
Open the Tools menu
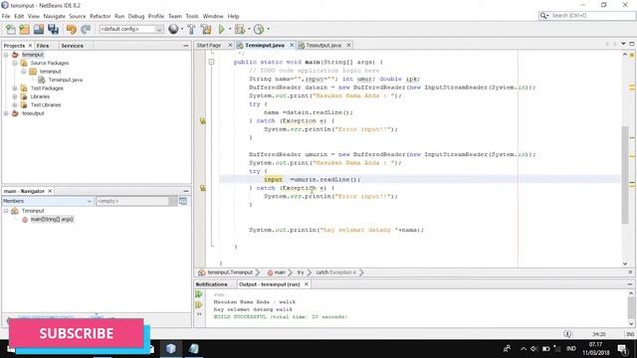(x=192, y=16)
